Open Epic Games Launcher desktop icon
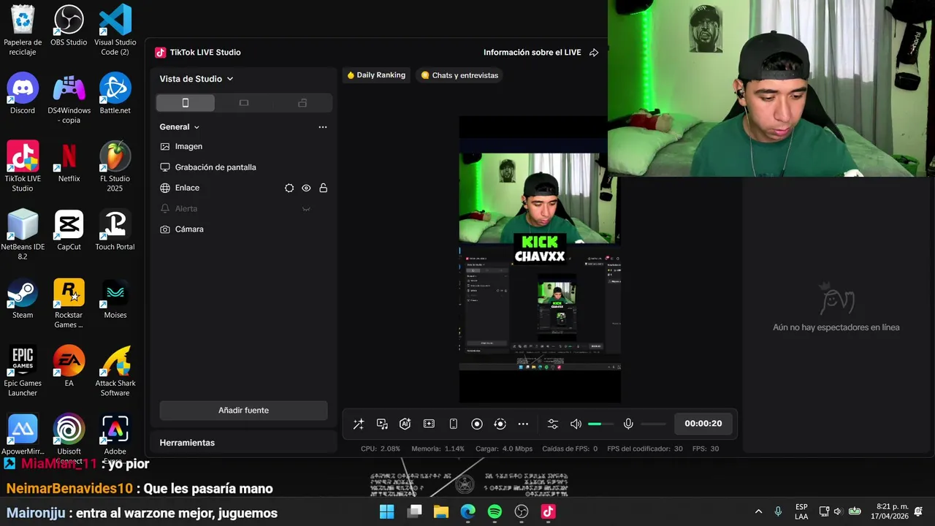 [23, 371]
